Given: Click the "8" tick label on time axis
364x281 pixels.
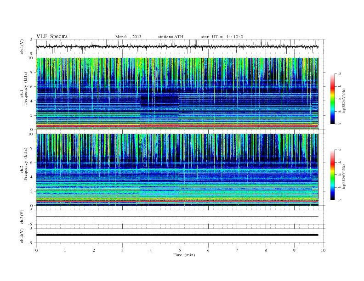Looking at the screenshot, I should [x=266, y=250].
